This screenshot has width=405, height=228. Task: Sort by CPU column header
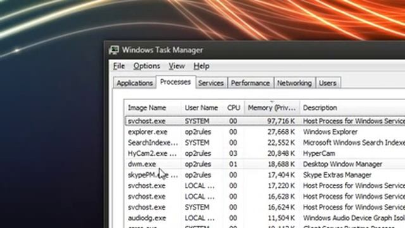click(x=234, y=108)
